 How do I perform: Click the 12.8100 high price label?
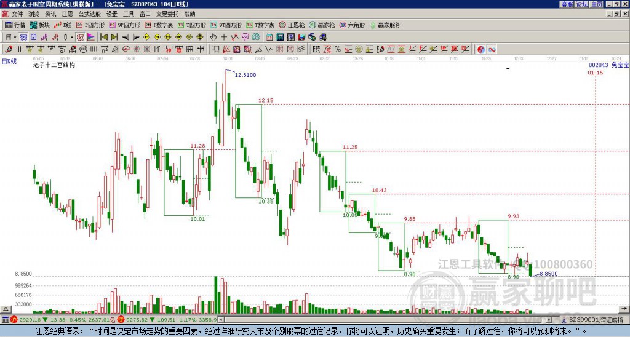[x=245, y=75]
